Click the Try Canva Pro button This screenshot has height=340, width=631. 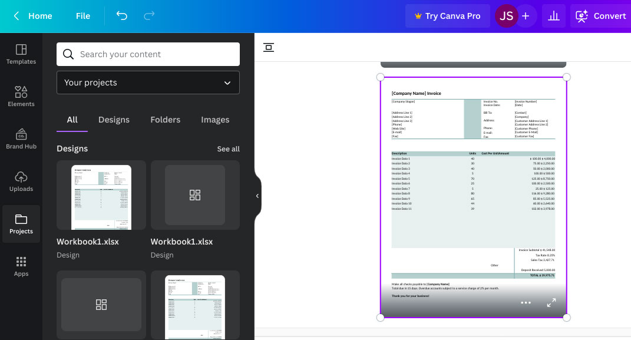[447, 16]
